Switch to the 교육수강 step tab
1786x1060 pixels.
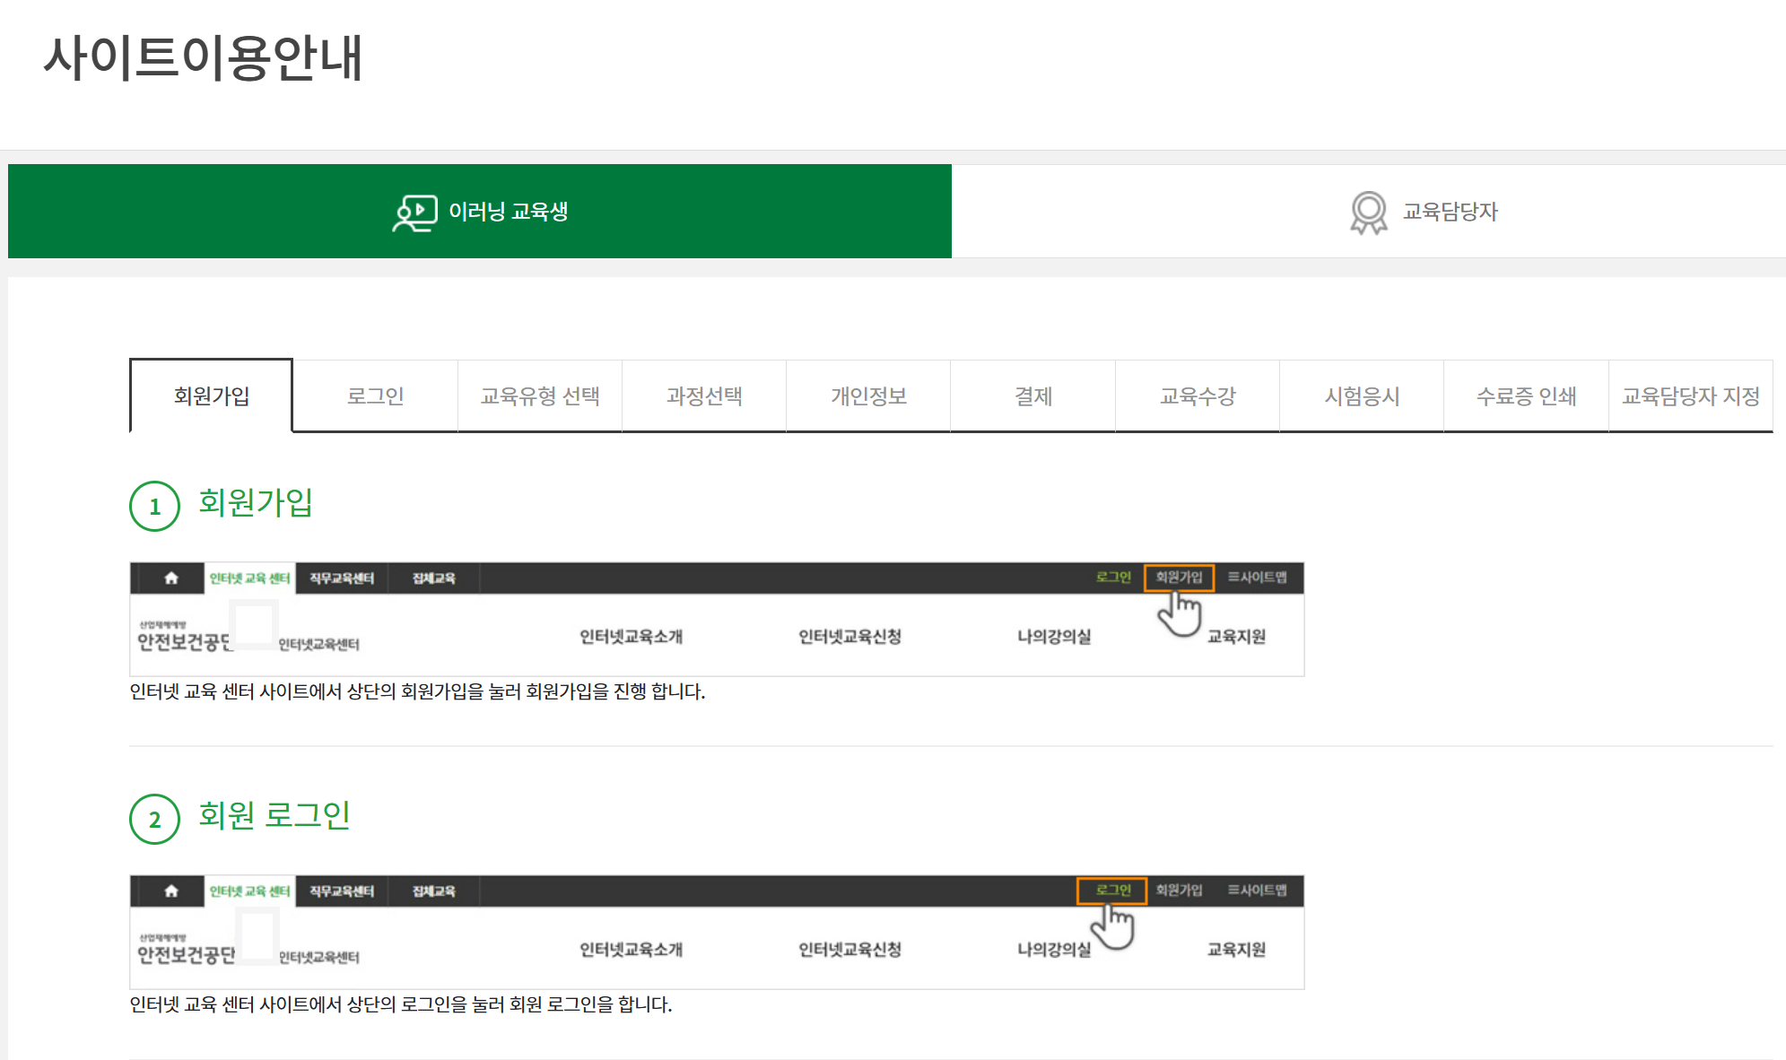pos(1198,396)
